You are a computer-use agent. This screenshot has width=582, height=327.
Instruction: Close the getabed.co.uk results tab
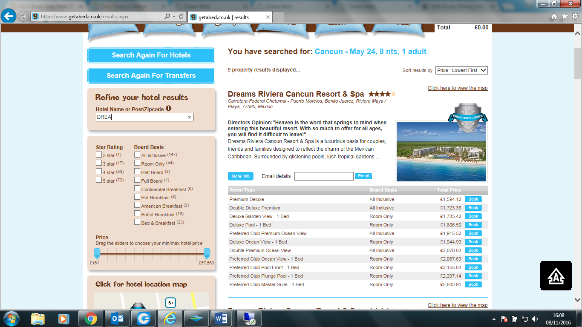(x=268, y=17)
